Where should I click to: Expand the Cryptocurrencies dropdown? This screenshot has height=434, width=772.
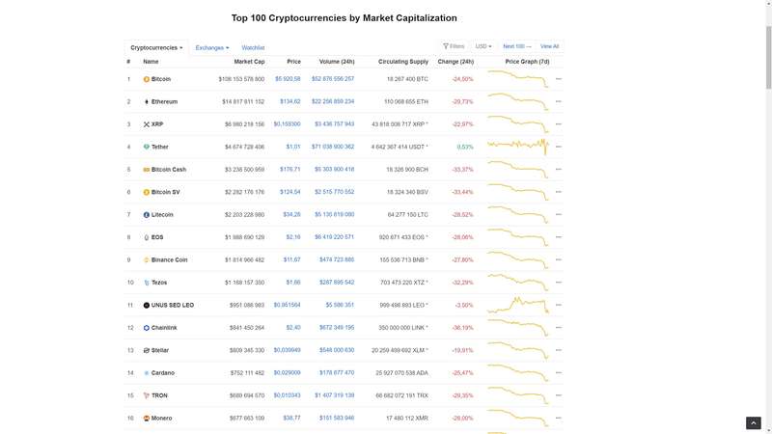pos(156,47)
